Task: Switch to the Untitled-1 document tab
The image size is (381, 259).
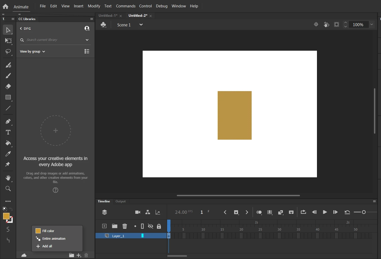Action: click(108, 15)
